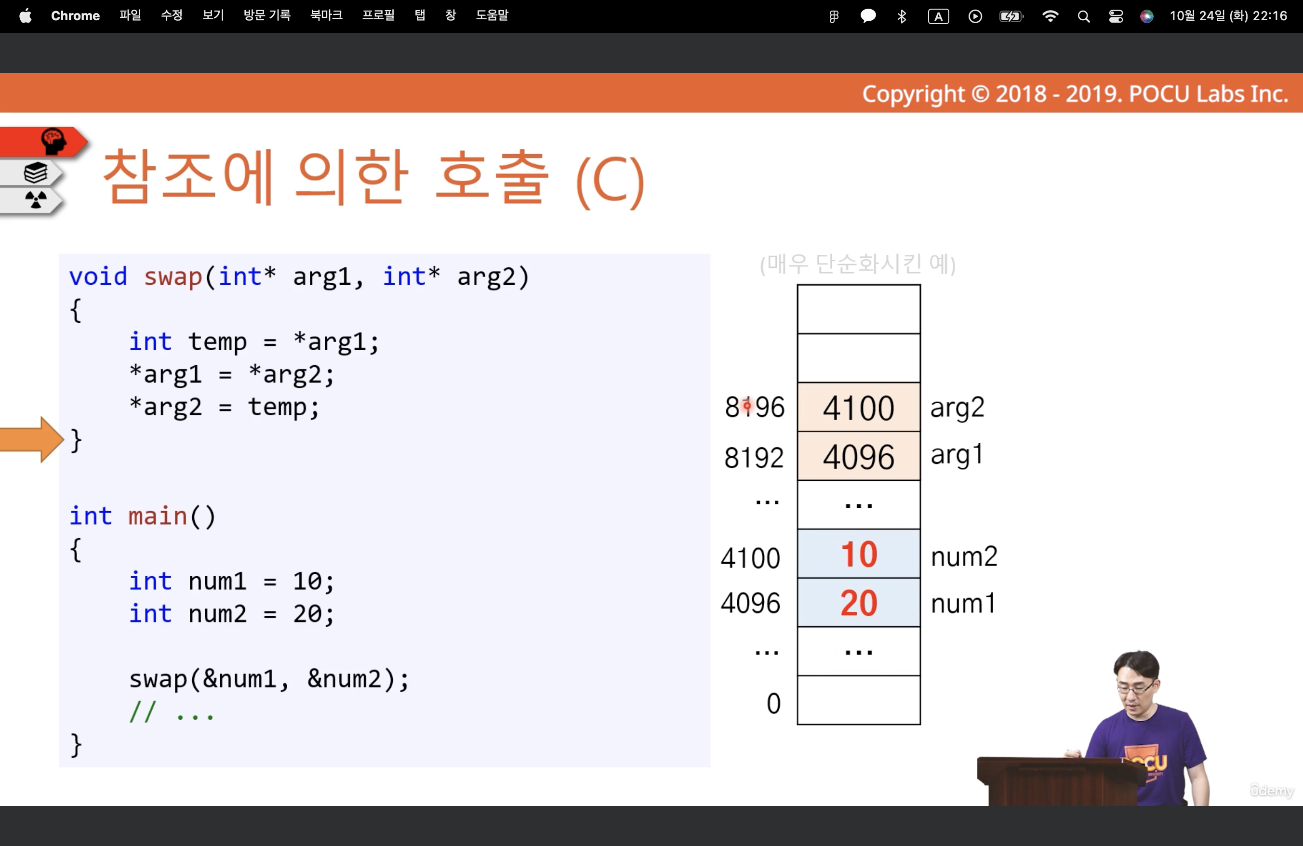Open the KakaoTalk speech bubble icon
Viewport: 1303px width, 846px height.
(868, 16)
